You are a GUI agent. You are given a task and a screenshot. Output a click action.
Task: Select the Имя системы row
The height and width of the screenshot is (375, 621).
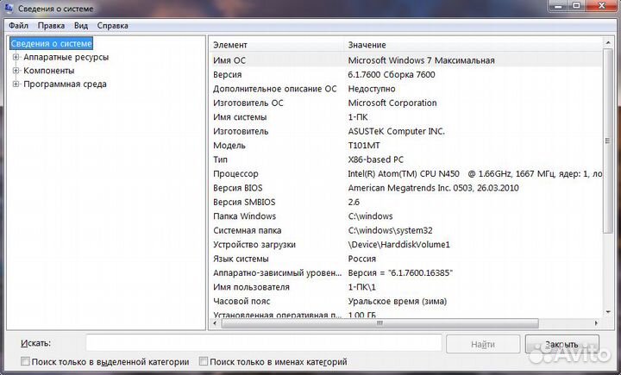[x=406, y=117]
